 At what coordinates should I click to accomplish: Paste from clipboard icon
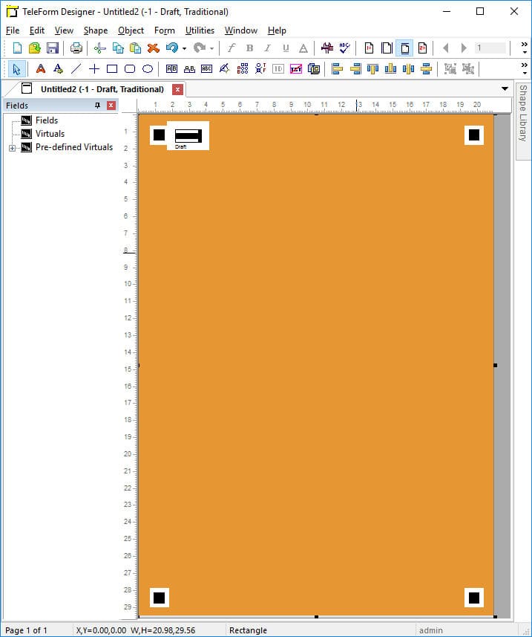pos(136,48)
